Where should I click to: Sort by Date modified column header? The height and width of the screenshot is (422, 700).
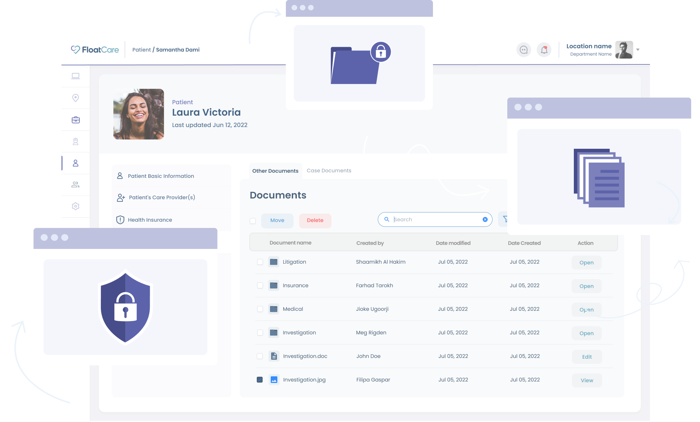click(x=453, y=243)
